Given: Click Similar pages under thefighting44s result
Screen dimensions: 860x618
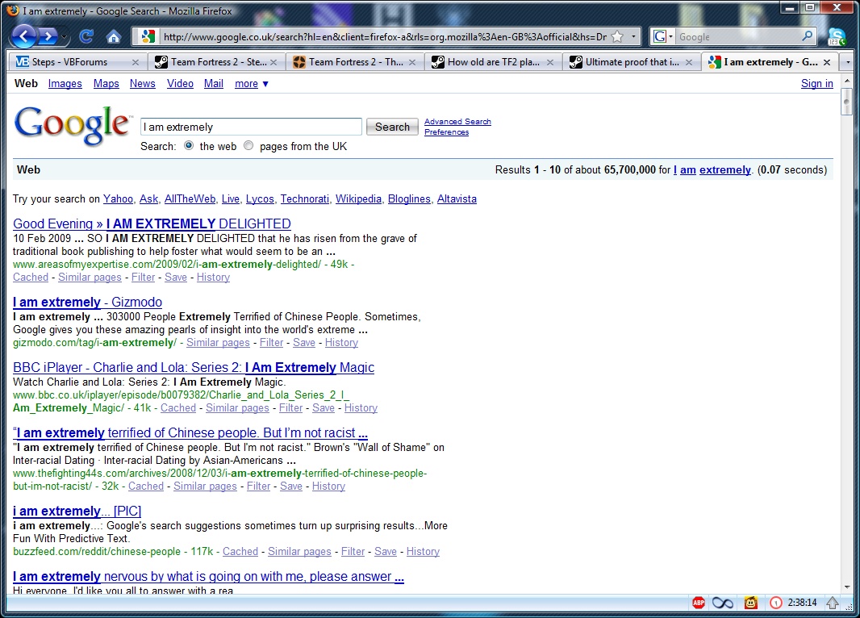Looking at the screenshot, I should (x=205, y=486).
